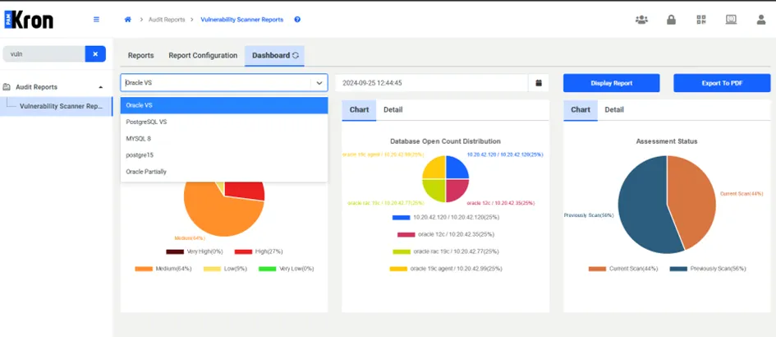Clear the sidebar search with X button
This screenshot has height=337, width=776.
point(95,54)
